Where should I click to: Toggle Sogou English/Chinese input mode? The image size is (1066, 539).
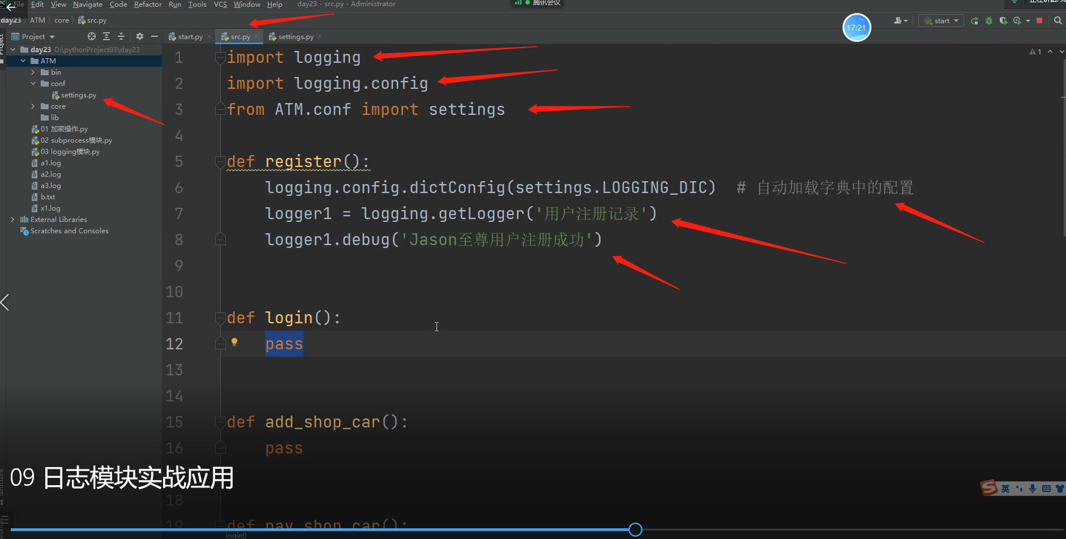coord(1005,489)
